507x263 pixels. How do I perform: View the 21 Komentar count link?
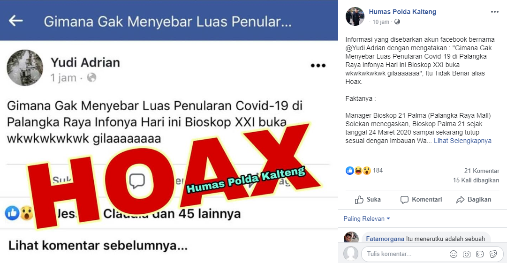[x=482, y=171]
